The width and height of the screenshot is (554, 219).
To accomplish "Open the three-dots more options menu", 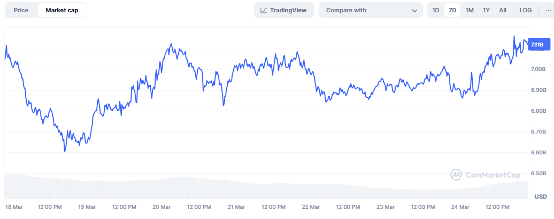I will [548, 10].
